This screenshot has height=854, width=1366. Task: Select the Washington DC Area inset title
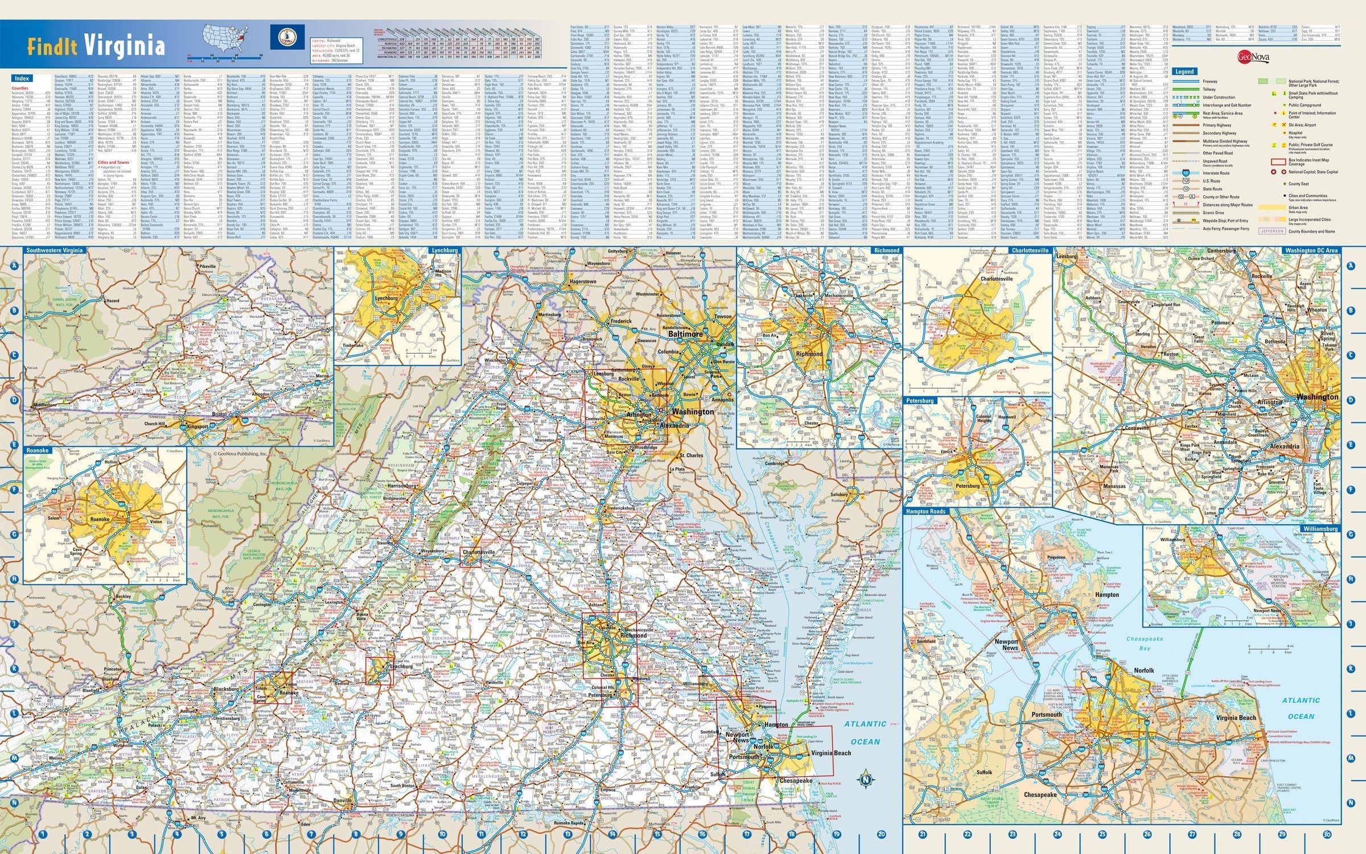click(x=1312, y=250)
